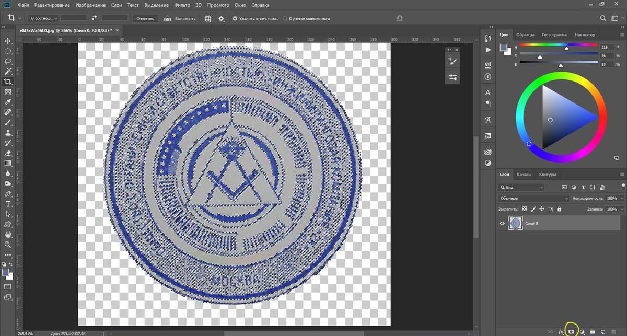Enable 'С учетом содержимого' checkbox

pyautogui.click(x=285, y=18)
